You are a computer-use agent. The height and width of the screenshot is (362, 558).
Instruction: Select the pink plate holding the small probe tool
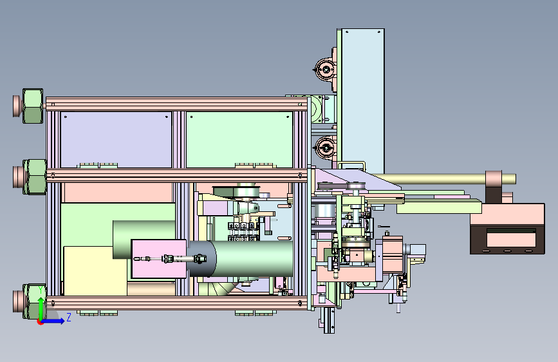pos(159,259)
